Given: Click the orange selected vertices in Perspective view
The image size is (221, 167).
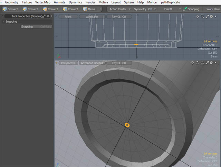Looking at the screenshot, I should coord(127,125).
